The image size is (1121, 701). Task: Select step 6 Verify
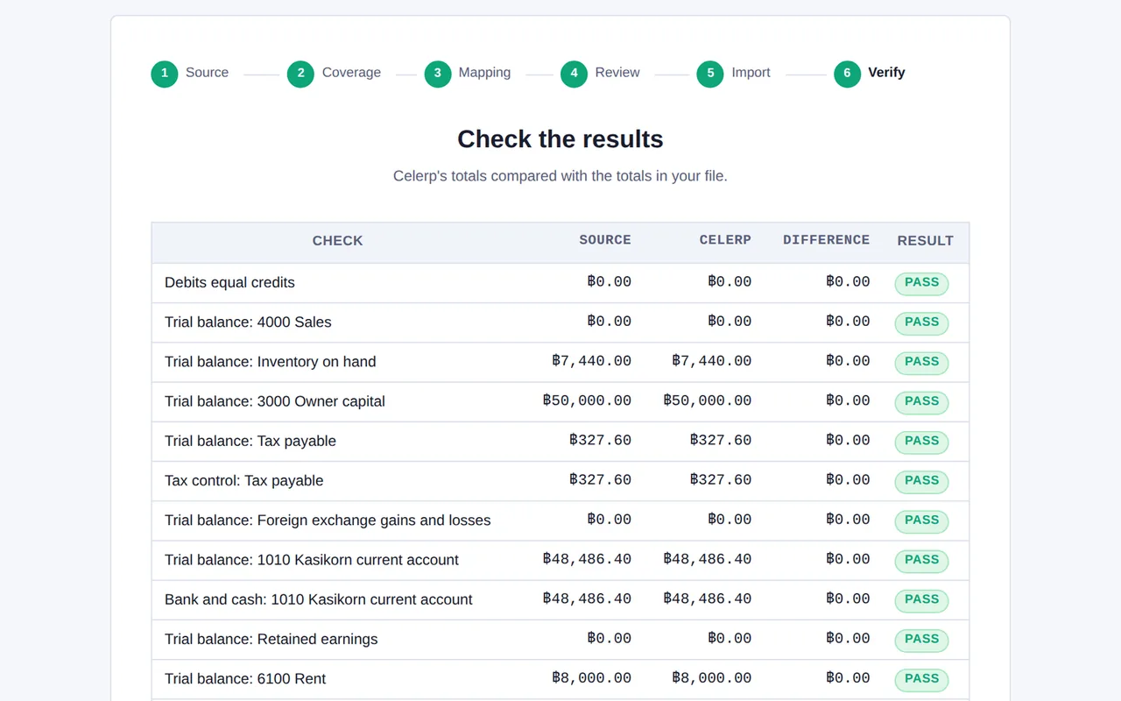pos(870,74)
